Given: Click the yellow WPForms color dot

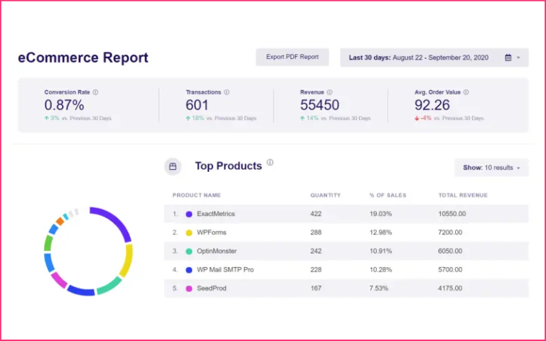Looking at the screenshot, I should pos(188,233).
